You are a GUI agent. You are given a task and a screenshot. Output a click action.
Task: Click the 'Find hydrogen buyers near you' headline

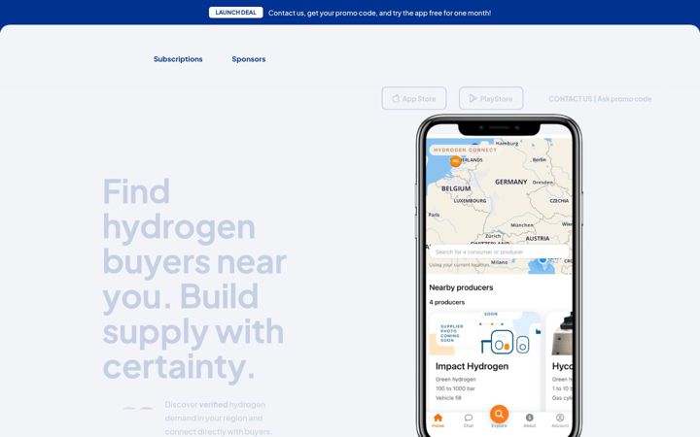[194, 279]
